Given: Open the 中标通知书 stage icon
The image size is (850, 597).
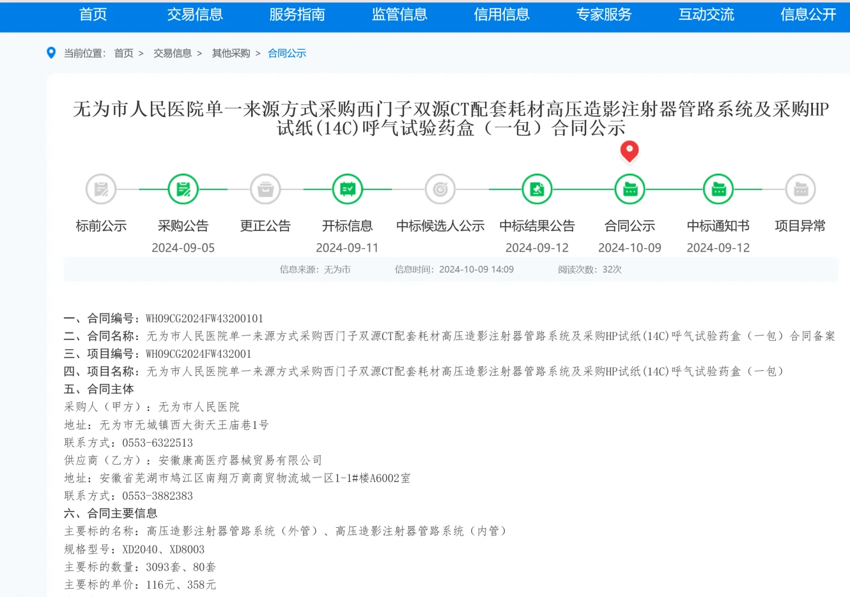Looking at the screenshot, I should pyautogui.click(x=718, y=188).
